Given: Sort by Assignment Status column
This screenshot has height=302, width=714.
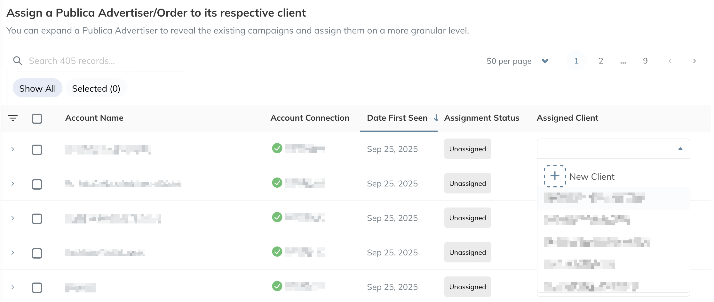Looking at the screenshot, I should (x=482, y=118).
